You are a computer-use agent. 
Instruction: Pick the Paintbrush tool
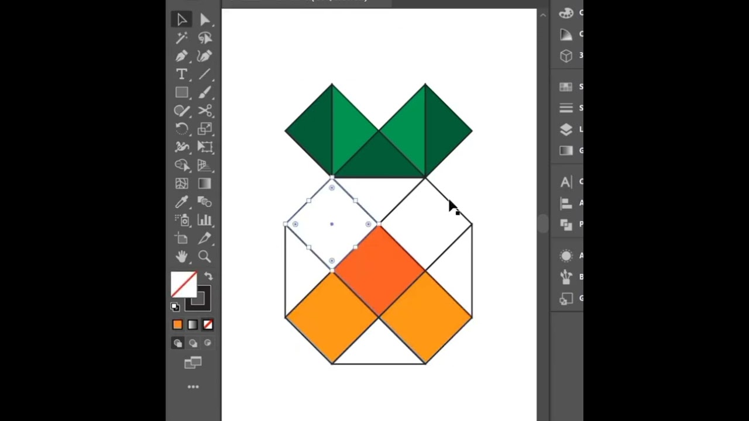tap(204, 92)
